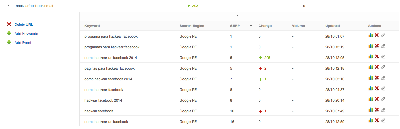The height and width of the screenshot is (129, 400).
Task: Click green plus icon beside Add Keywords
Action: click(x=9, y=33)
